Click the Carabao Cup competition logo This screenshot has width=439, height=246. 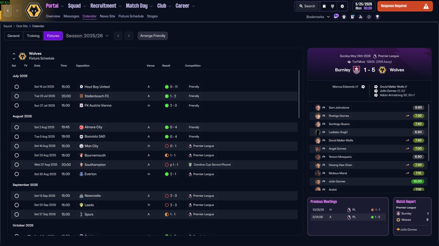coord(190,165)
